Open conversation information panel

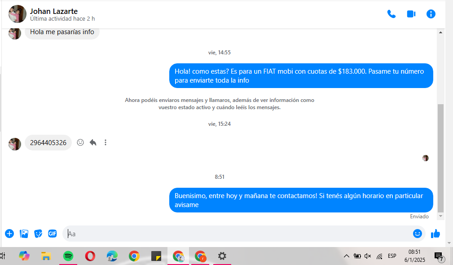431,14
